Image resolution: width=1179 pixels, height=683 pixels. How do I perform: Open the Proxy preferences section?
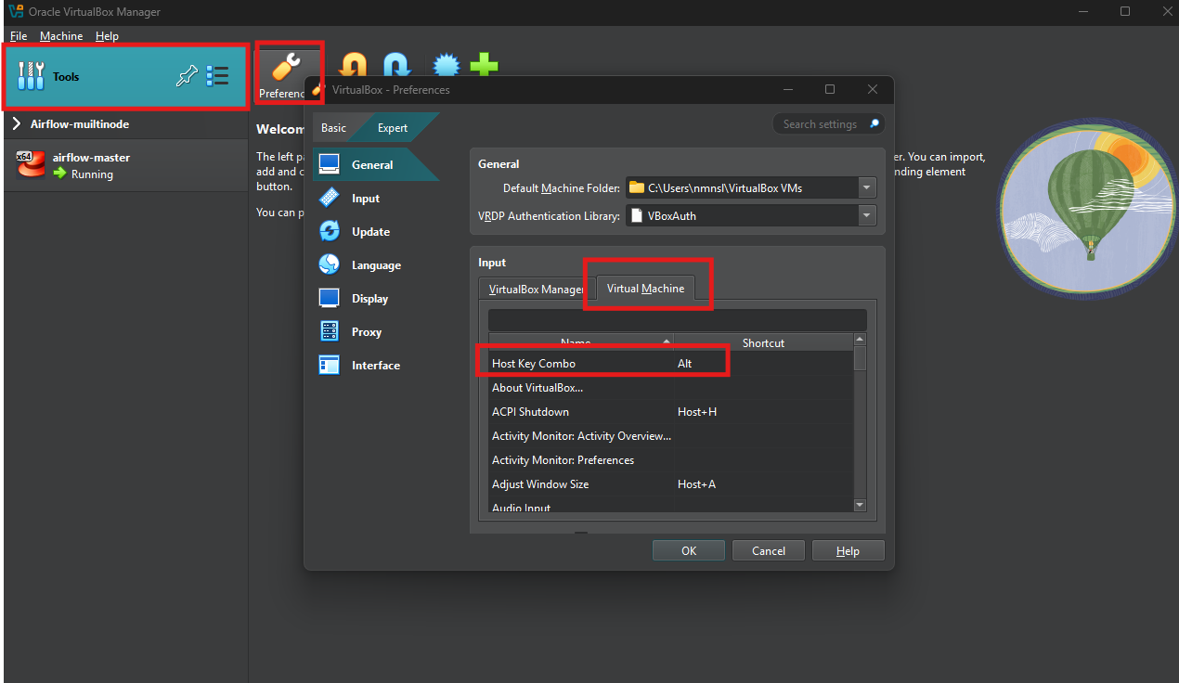pos(367,331)
